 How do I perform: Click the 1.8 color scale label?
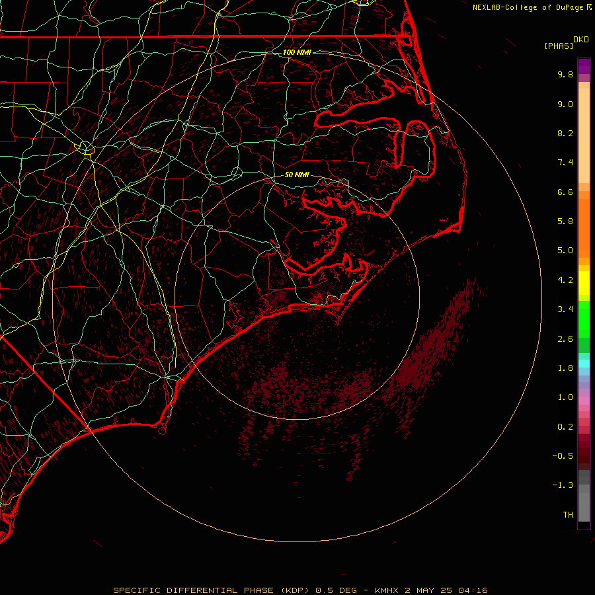565,368
